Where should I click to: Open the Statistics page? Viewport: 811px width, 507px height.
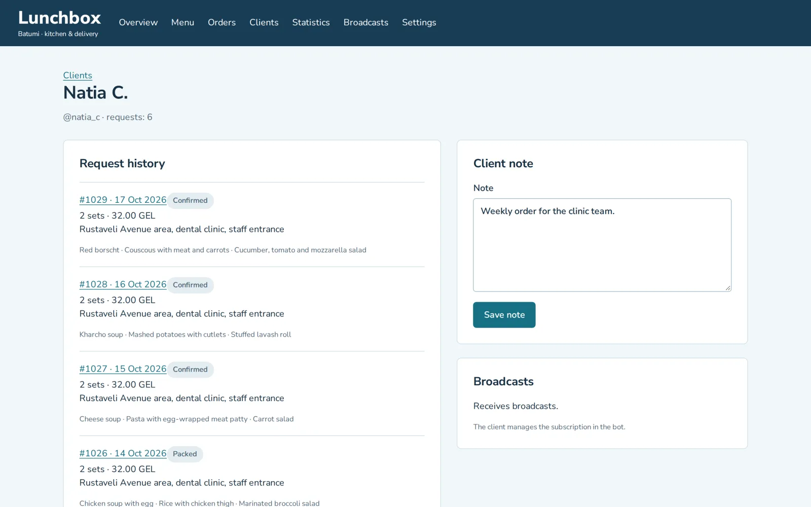click(311, 22)
